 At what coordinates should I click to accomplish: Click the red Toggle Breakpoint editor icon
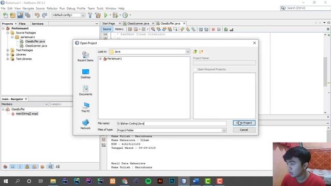pos(213,29)
